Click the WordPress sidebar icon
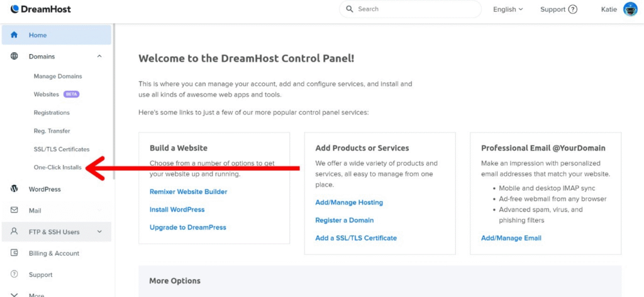 pos(14,189)
